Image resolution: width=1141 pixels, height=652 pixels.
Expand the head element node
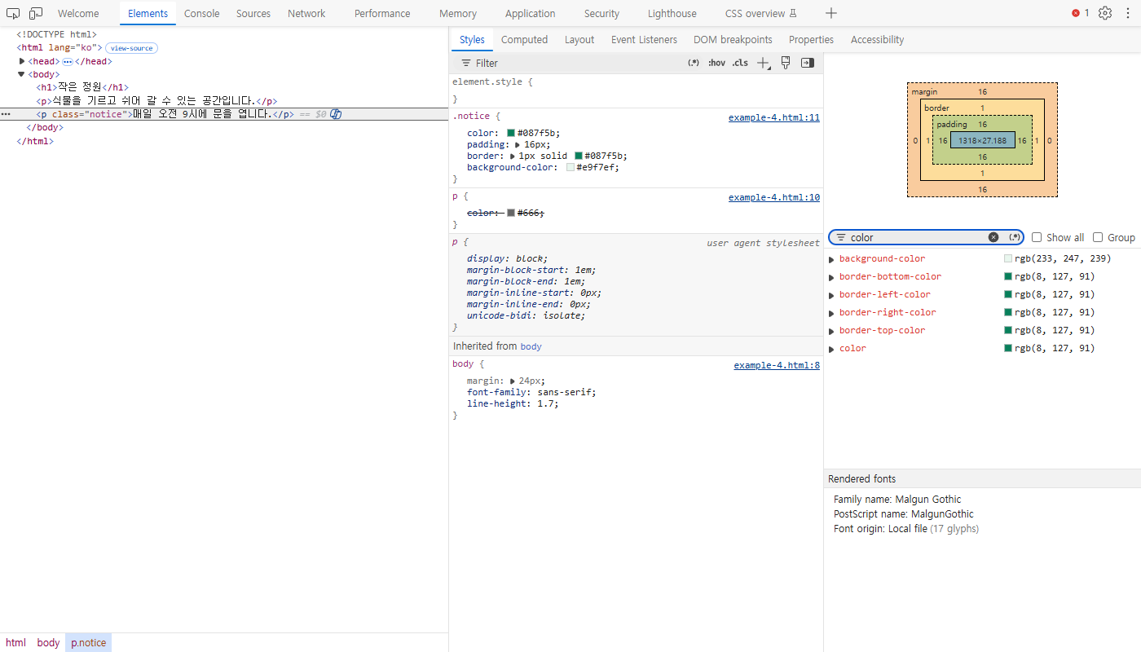[x=22, y=61]
